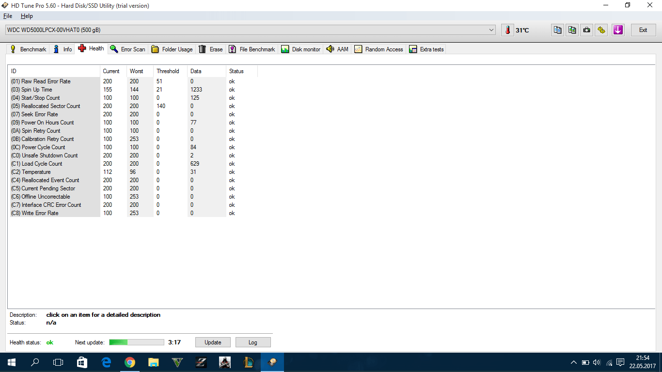This screenshot has height=372, width=662.
Task: Switch to the File Benchmark tab
Action: click(x=252, y=49)
